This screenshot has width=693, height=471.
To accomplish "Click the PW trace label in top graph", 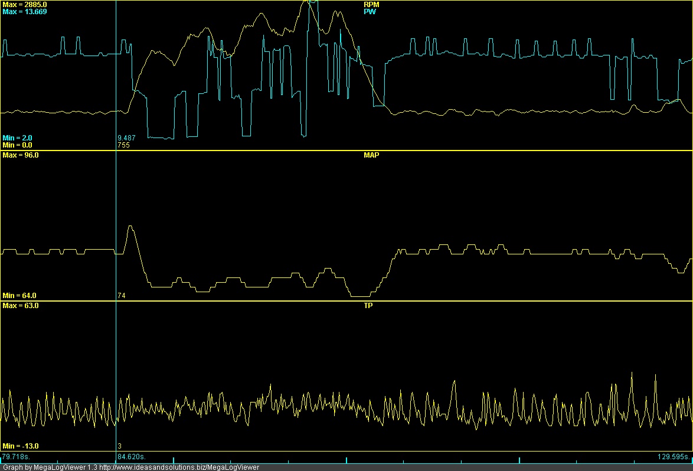I will [369, 11].
